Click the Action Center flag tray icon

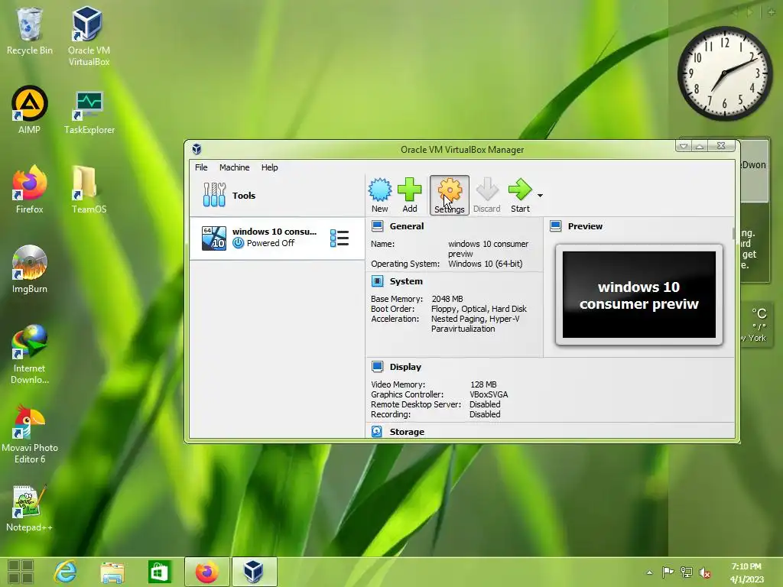pyautogui.click(x=668, y=572)
